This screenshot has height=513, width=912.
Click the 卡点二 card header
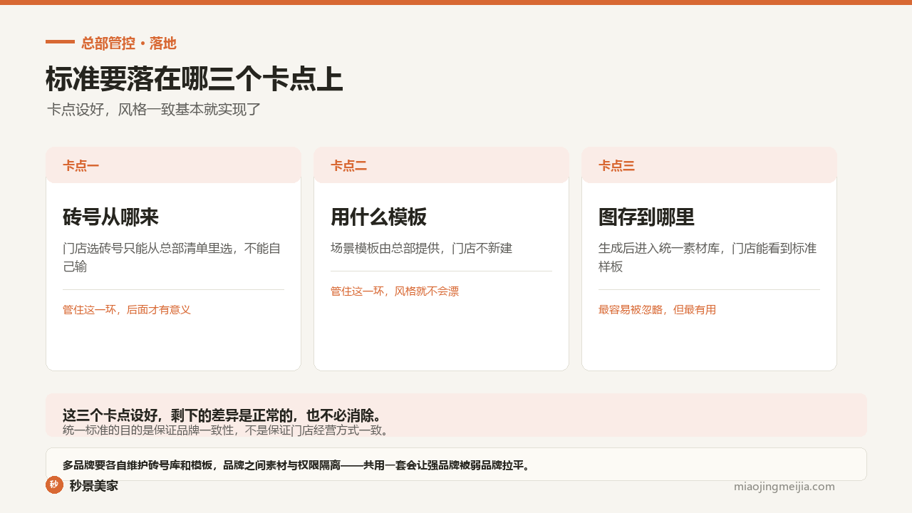click(x=441, y=165)
